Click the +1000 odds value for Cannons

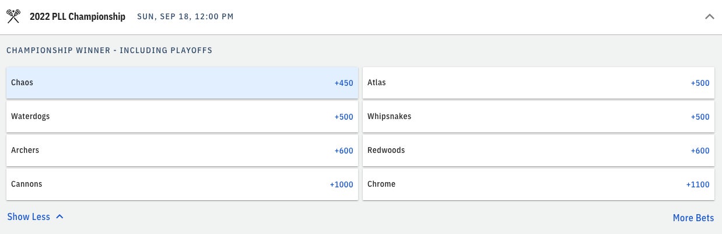click(341, 185)
